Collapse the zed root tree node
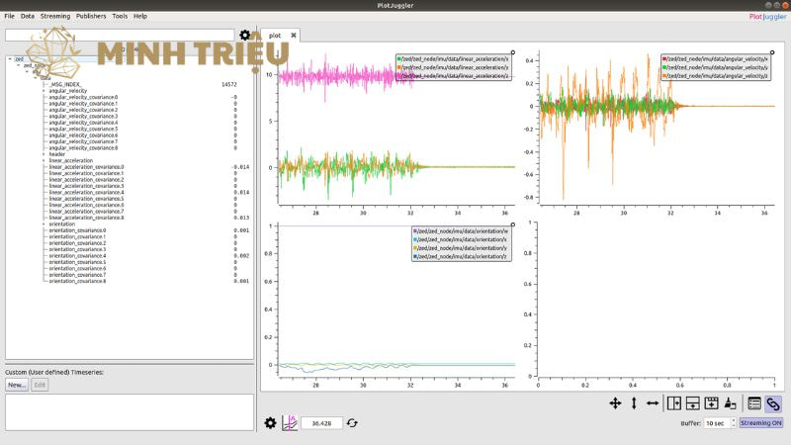 coord(10,59)
